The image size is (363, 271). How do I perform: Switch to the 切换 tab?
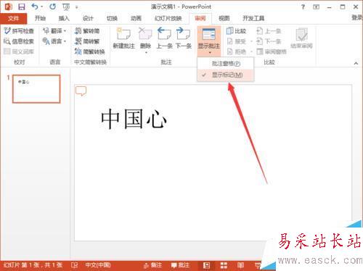pyautogui.click(x=112, y=18)
